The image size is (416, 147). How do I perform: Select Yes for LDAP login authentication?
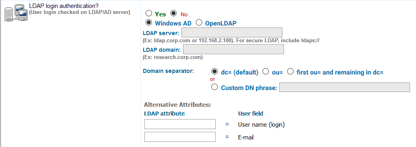click(x=149, y=13)
